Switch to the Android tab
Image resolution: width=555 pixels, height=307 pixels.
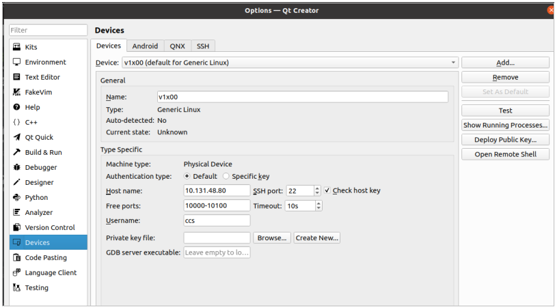[145, 46]
